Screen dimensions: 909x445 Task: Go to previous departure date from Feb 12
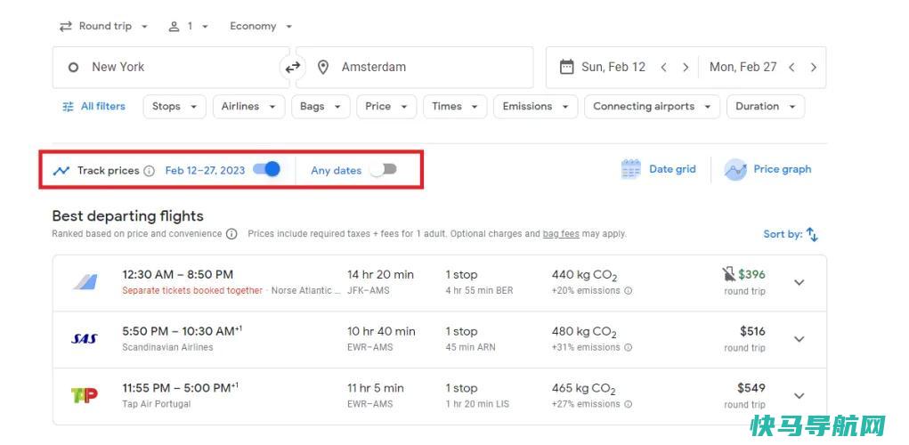coord(664,68)
